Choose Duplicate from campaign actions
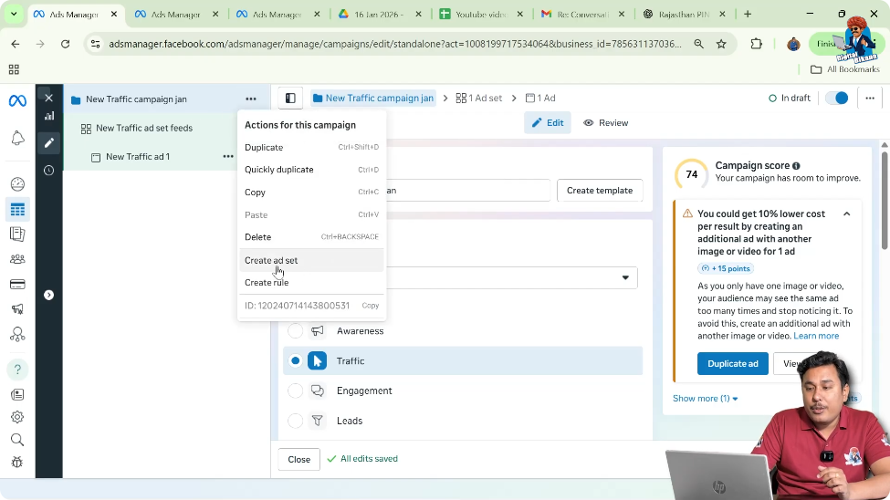The height and width of the screenshot is (500, 890). pos(311,147)
